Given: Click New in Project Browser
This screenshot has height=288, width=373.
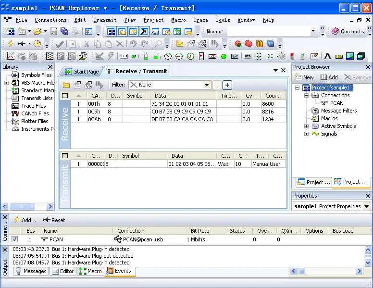Looking at the screenshot, I should [x=304, y=77].
